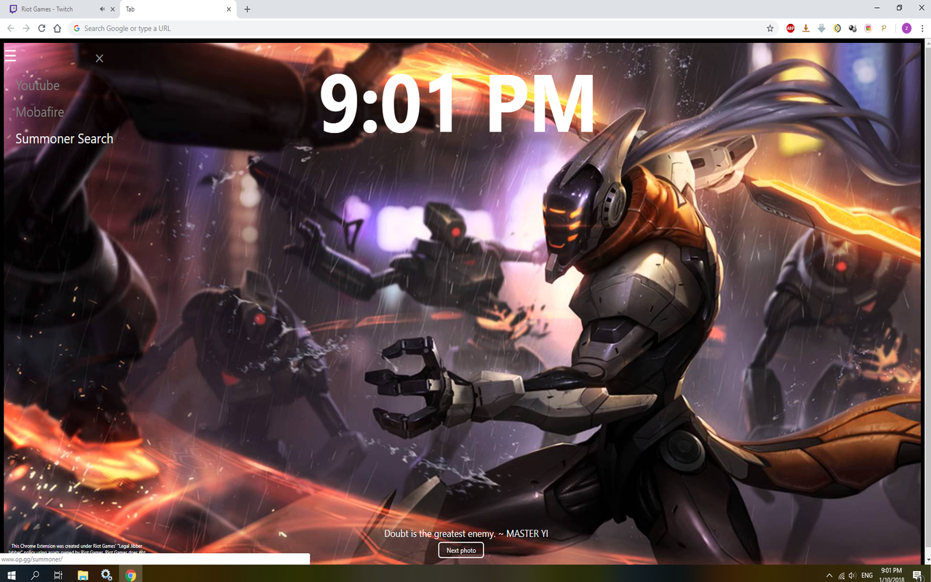Open the orange download extension
This screenshot has width=931, height=582.
806,28
